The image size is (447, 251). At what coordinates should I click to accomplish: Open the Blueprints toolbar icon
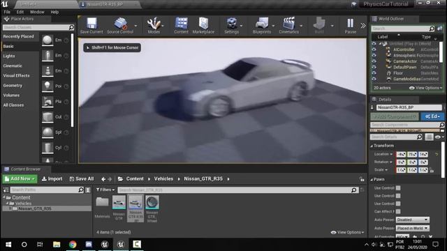pyautogui.click(x=261, y=26)
